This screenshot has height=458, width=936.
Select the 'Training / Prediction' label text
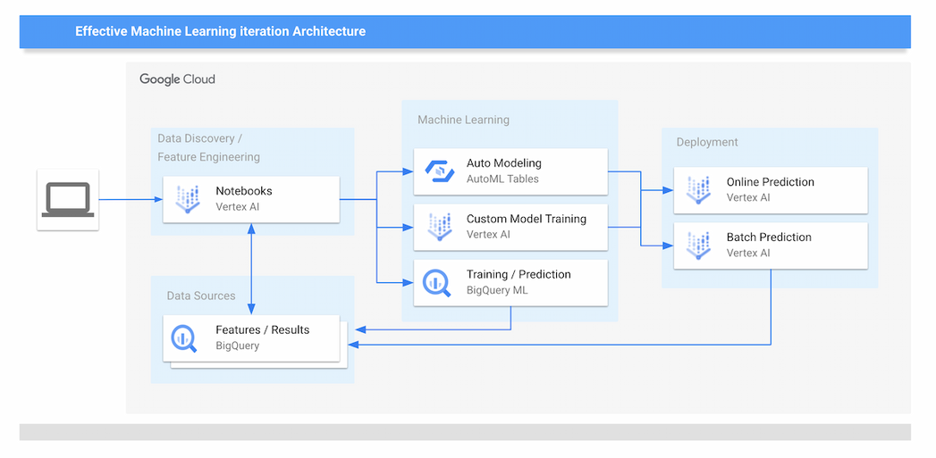(x=519, y=274)
